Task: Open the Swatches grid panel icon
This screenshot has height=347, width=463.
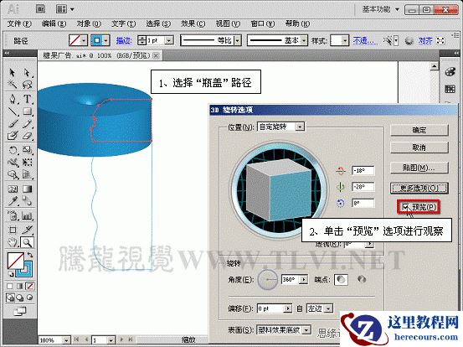Action: (x=450, y=89)
